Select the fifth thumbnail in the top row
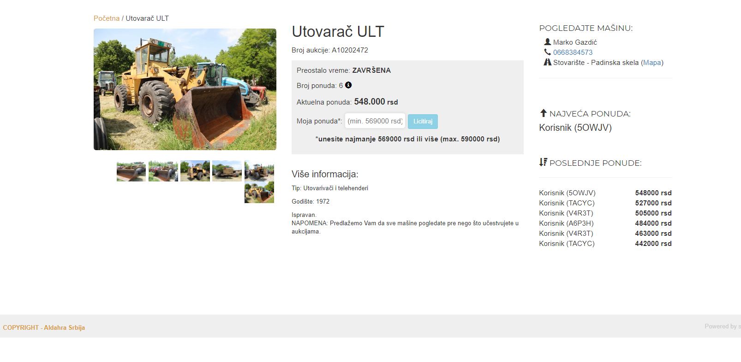 (x=259, y=171)
